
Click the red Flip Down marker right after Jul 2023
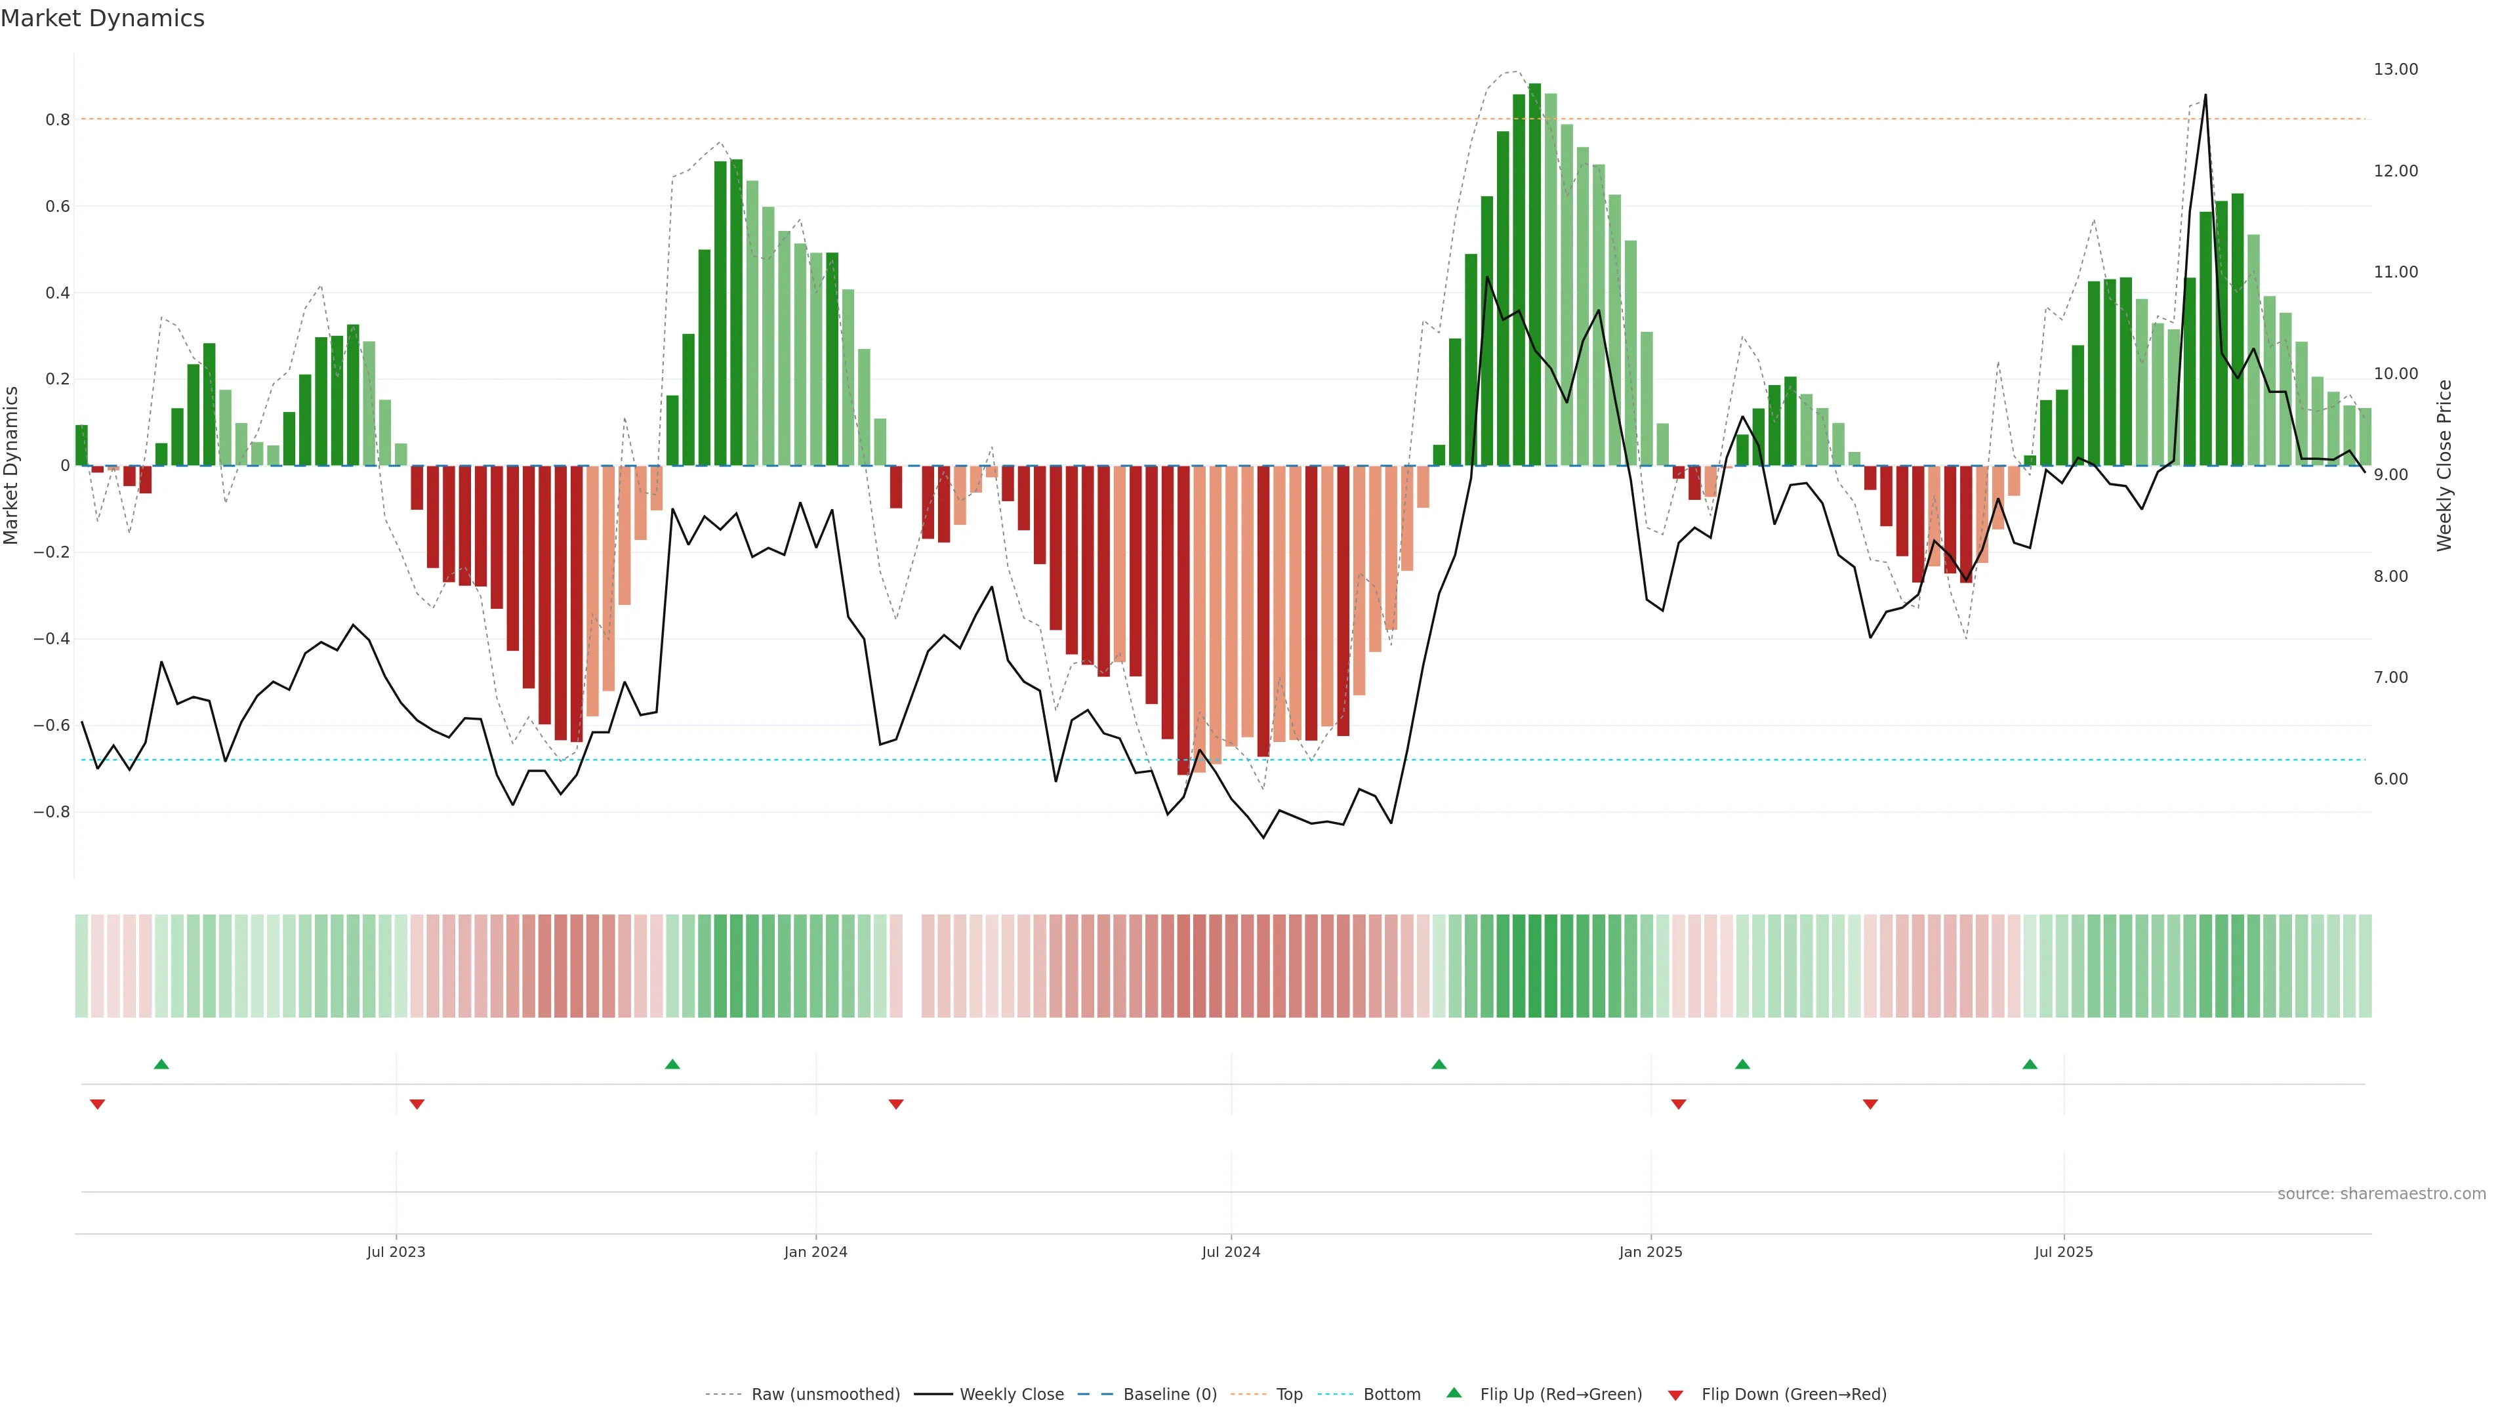click(417, 1104)
